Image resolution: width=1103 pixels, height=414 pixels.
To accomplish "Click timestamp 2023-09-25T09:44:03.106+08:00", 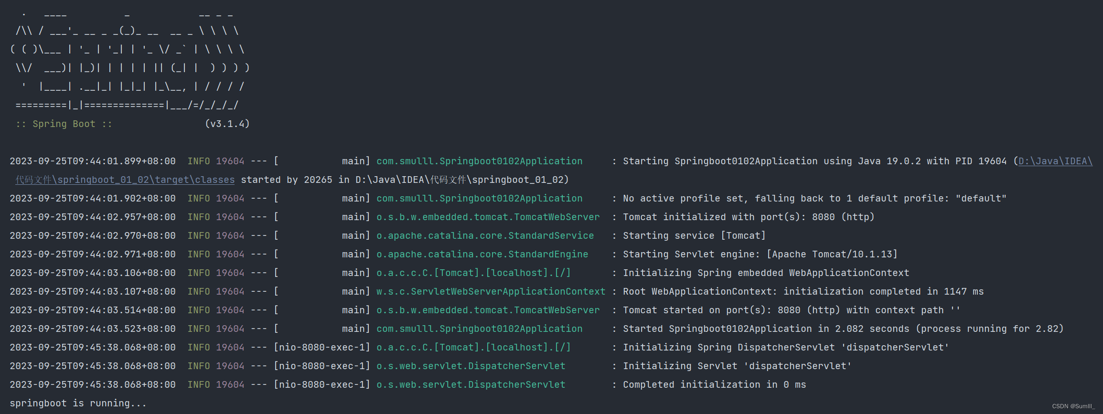I will [93, 273].
